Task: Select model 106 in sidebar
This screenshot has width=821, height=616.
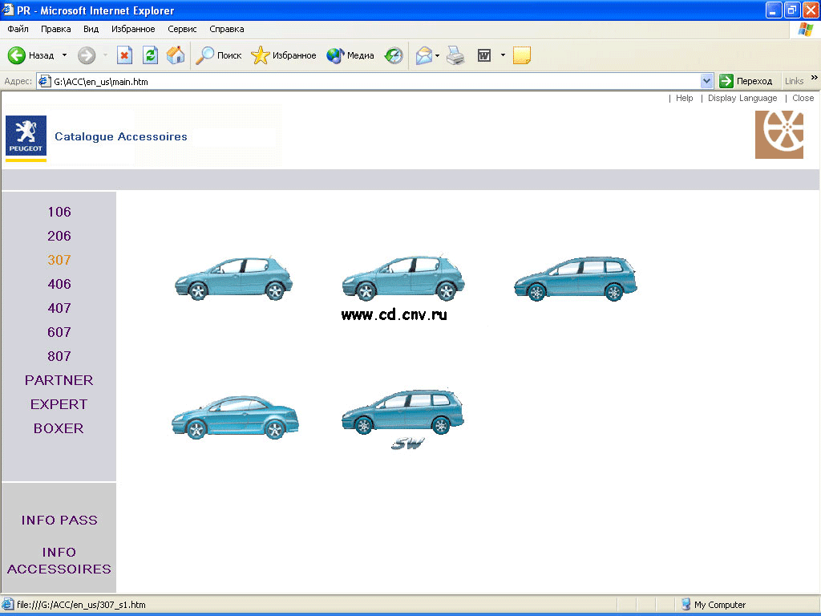Action: click(x=59, y=212)
